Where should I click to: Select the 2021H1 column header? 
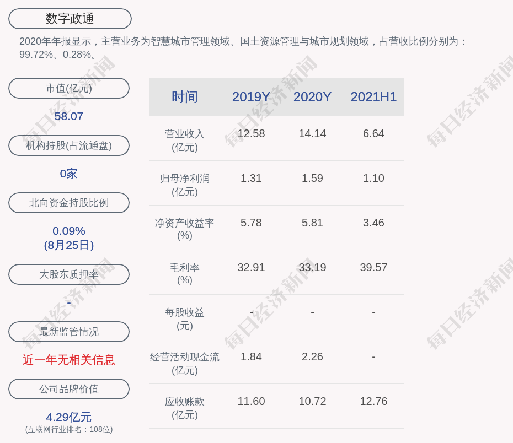[x=373, y=97]
